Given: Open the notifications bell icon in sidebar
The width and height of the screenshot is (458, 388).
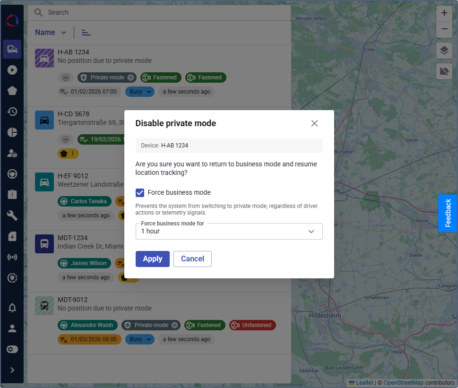Looking at the screenshot, I should tap(12, 308).
